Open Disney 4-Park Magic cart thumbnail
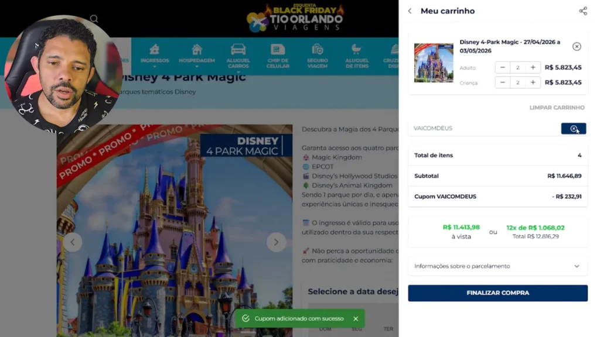Image resolution: width=600 pixels, height=337 pixels. 434,63
